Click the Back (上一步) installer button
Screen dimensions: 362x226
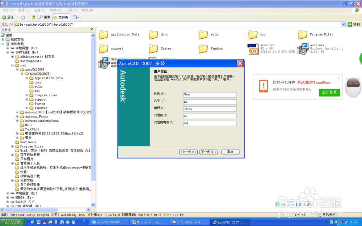click(188, 152)
